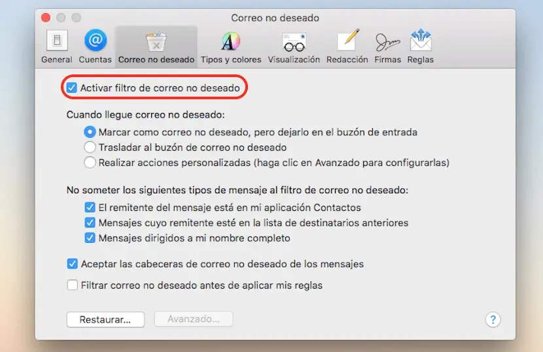543x352 pixels.
Task: Open the Redacción pencil icon
Action: pos(347,40)
